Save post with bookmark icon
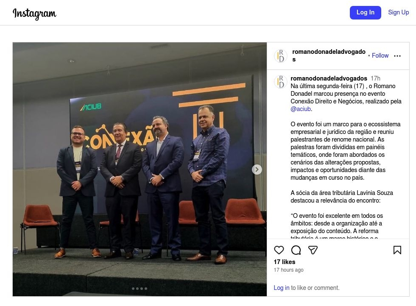416x306 pixels. point(397,250)
